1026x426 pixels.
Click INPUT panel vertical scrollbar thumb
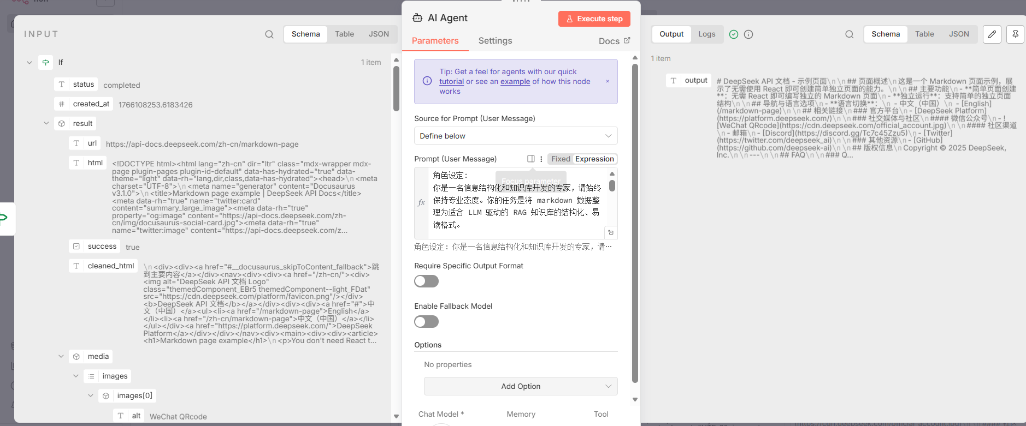[x=396, y=88]
